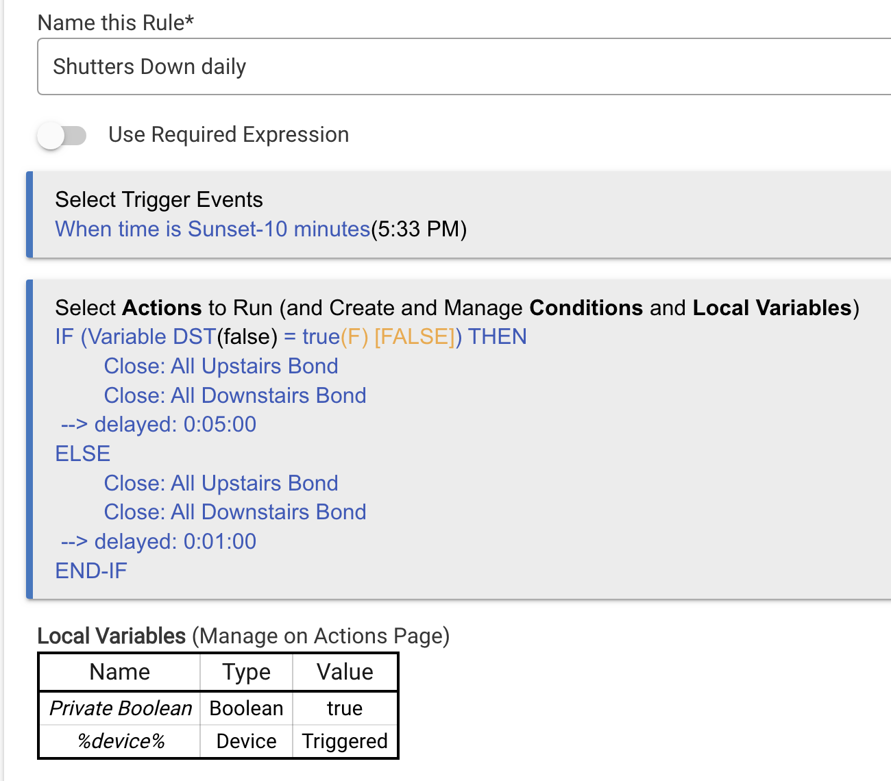This screenshot has height=781, width=891.
Task: Click the Name this Rule input field
Action: 464,66
